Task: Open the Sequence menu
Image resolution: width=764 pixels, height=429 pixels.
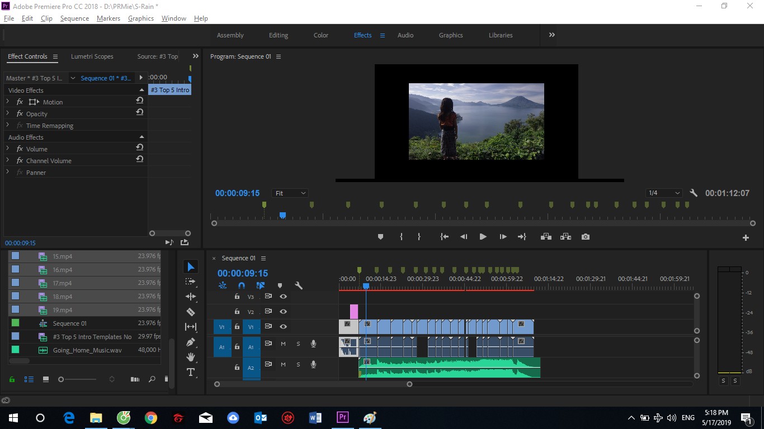Action: (74, 18)
